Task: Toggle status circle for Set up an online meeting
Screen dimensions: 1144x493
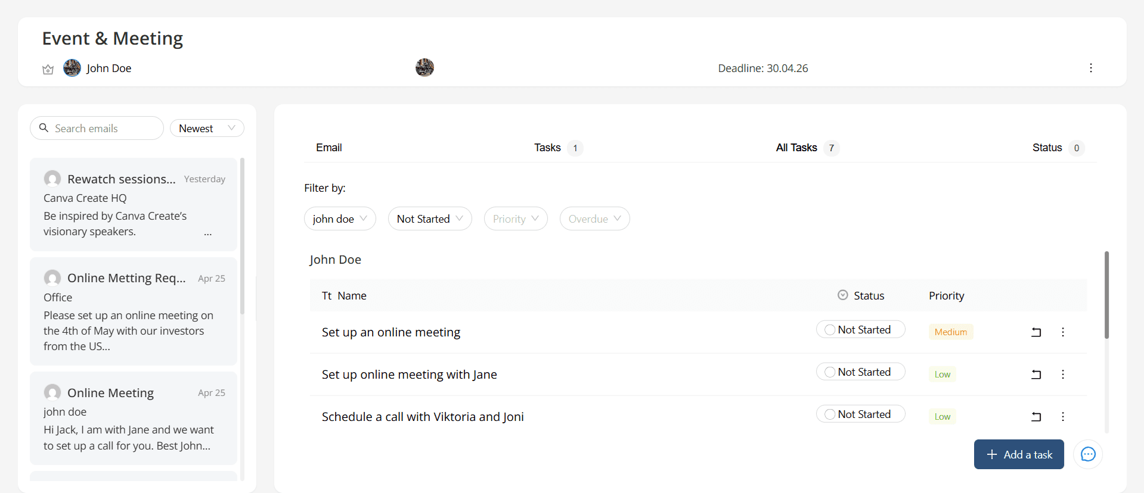Action: click(x=829, y=330)
